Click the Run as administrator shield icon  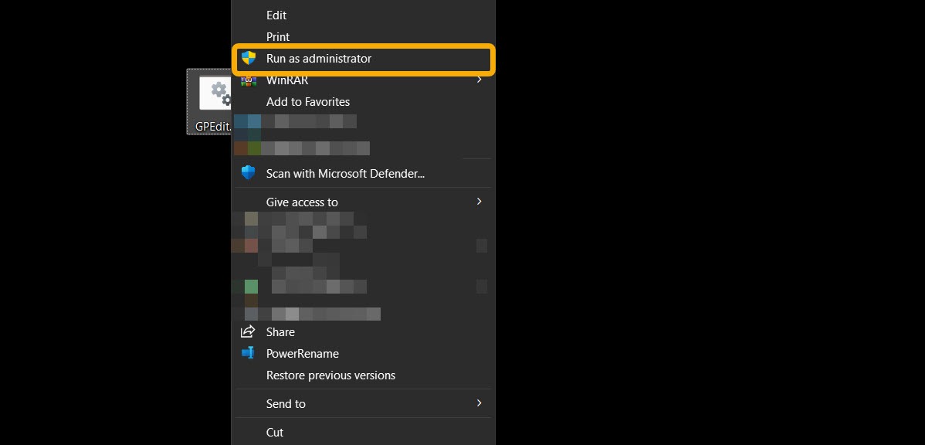tap(249, 58)
